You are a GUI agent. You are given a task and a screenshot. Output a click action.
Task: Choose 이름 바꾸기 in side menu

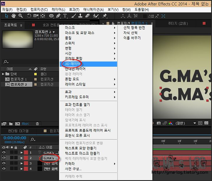click(132, 38)
